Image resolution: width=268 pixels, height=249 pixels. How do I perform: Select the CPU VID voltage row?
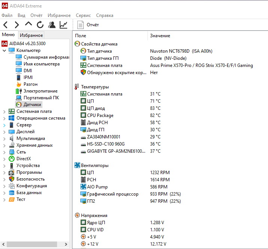pos(170,230)
